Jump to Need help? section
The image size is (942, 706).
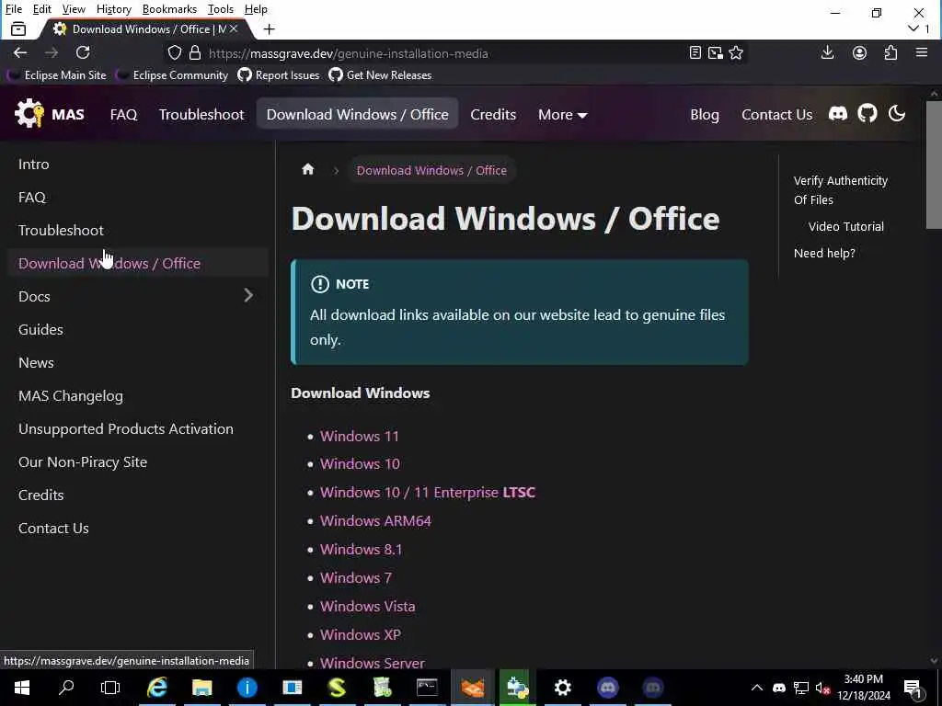pos(824,253)
